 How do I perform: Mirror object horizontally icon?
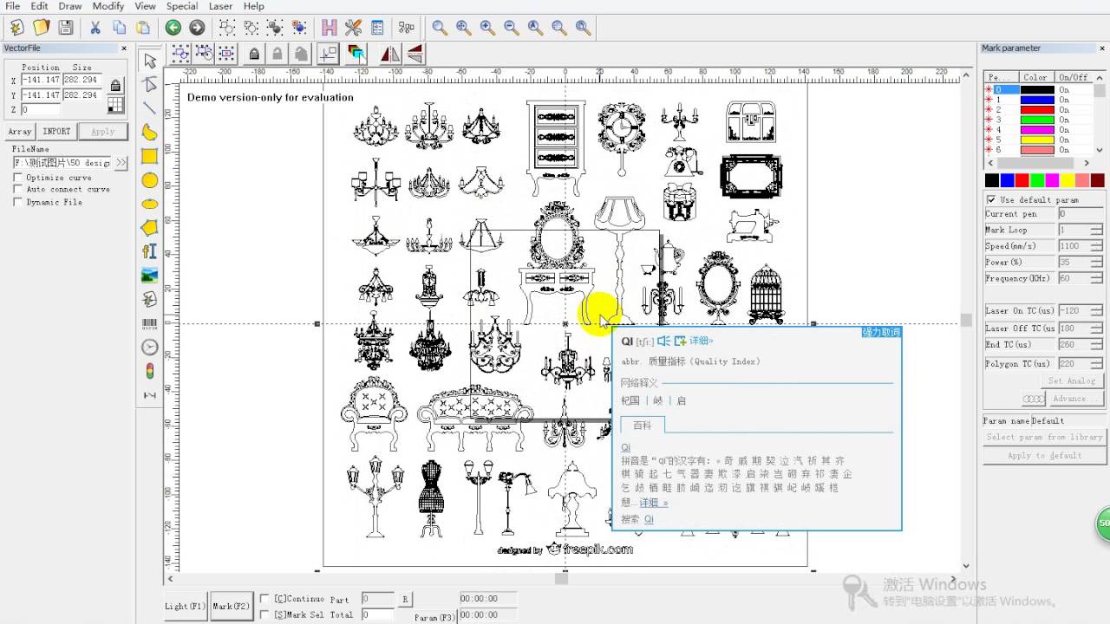click(x=390, y=54)
